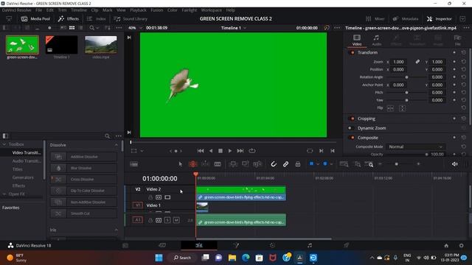
Task: Jump to last frame
Action: pos(240,150)
